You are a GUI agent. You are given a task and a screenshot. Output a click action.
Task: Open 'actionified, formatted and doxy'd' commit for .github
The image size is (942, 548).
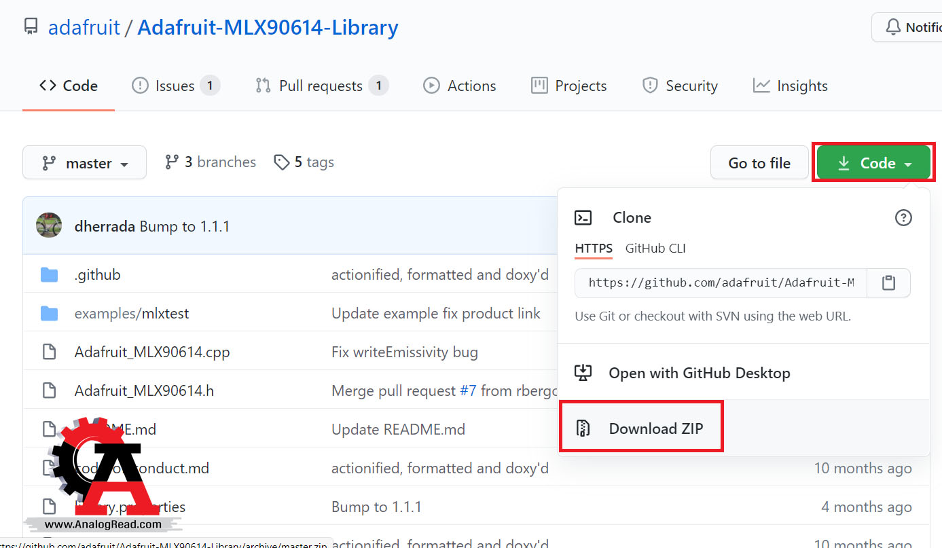pos(440,275)
